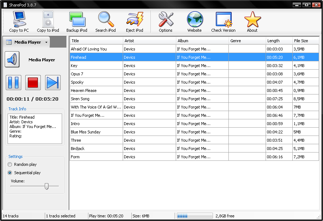Click the Check Version icon
Viewport: 323px width, 221px height.
(x=223, y=22)
